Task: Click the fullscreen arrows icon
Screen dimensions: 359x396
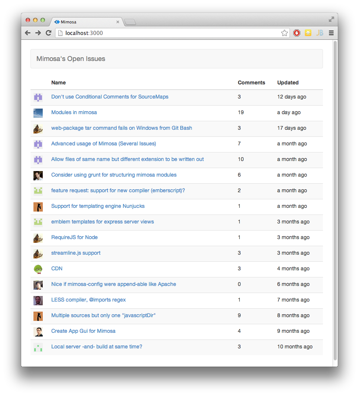Action: pos(331,19)
